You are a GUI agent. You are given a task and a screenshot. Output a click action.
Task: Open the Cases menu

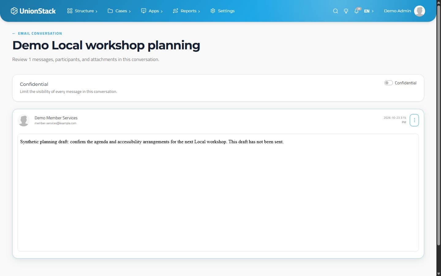(119, 11)
